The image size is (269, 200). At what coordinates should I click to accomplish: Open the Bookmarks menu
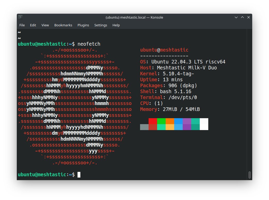(x=63, y=25)
